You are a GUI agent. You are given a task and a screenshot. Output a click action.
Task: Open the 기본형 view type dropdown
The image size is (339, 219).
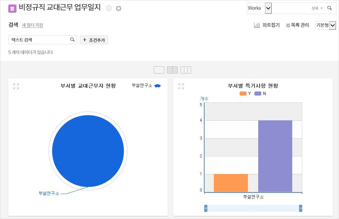332,25
